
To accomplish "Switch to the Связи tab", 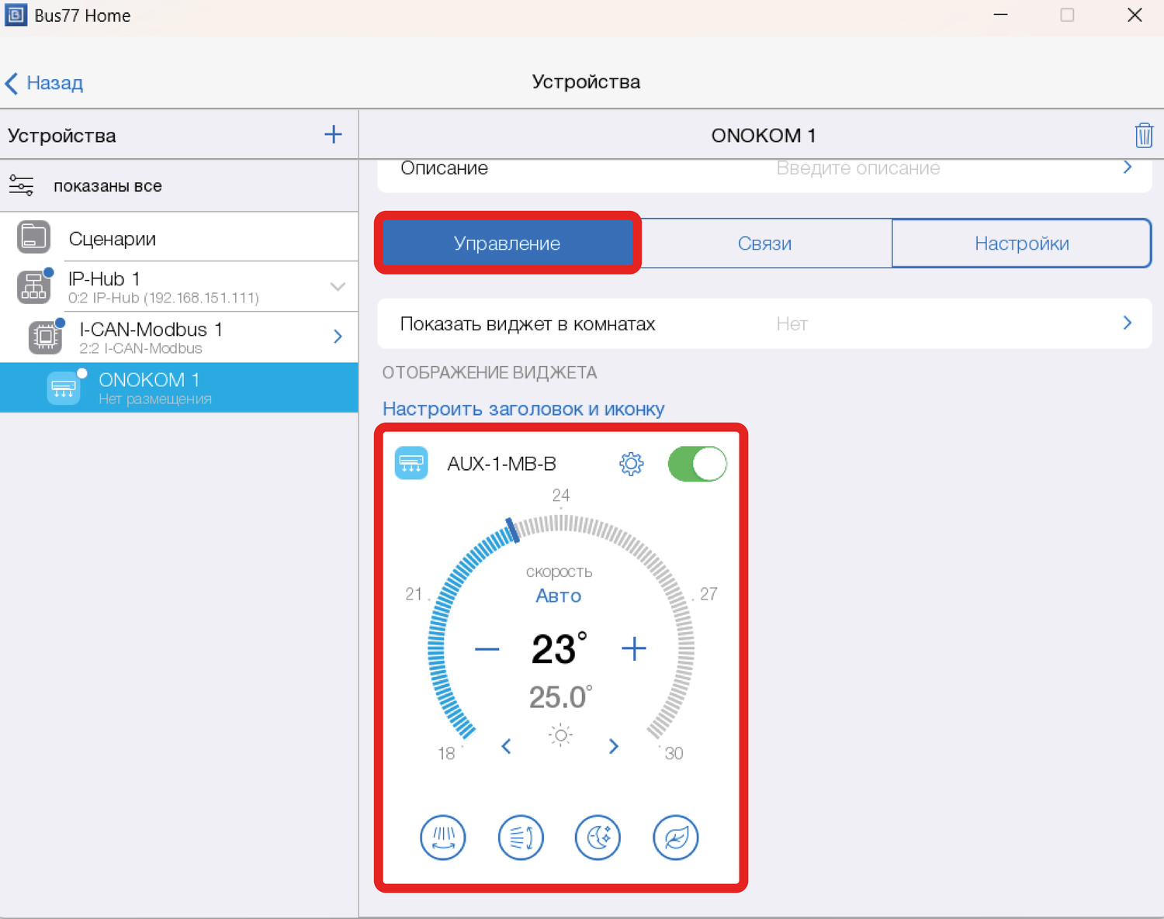I will tap(764, 244).
